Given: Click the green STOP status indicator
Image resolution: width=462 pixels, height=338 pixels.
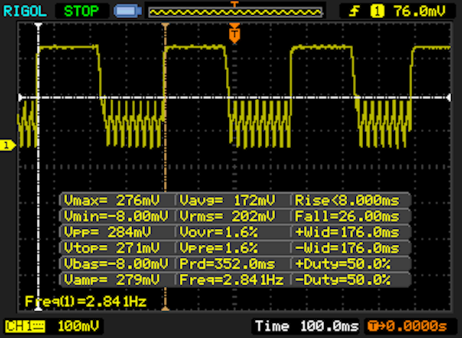Looking at the screenshot, I should coord(82,12).
